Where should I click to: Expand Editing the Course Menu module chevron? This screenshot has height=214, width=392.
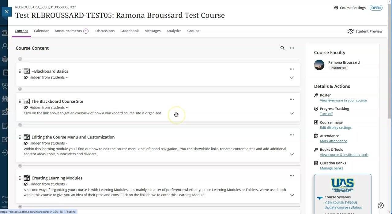pyautogui.click(x=292, y=154)
